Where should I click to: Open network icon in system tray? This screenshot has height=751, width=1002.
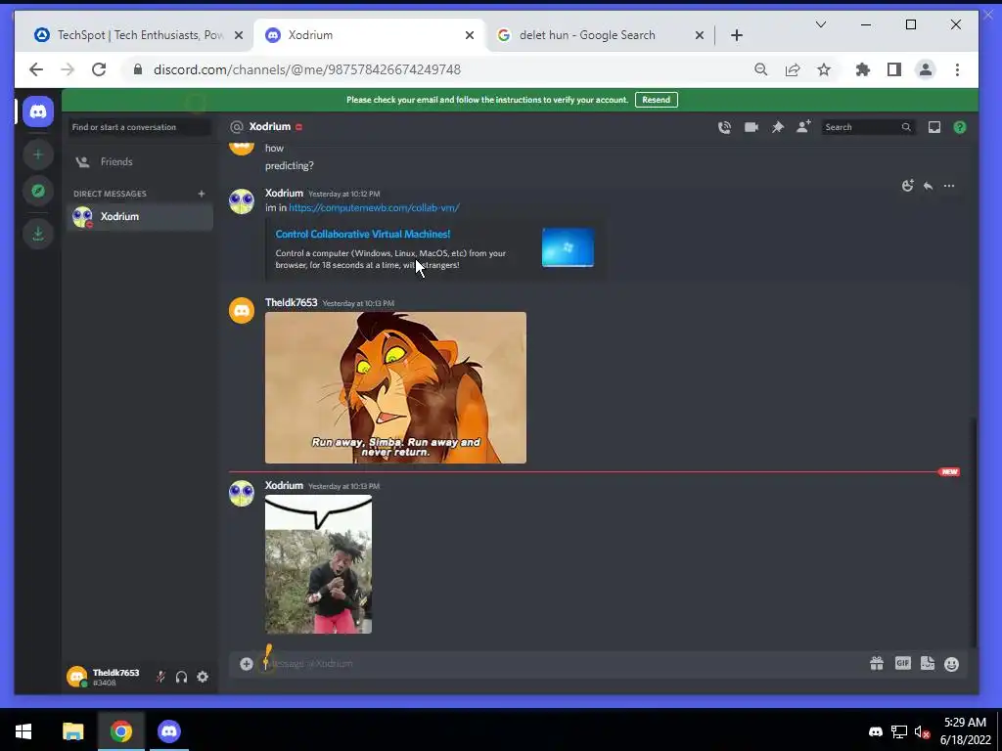tap(899, 731)
